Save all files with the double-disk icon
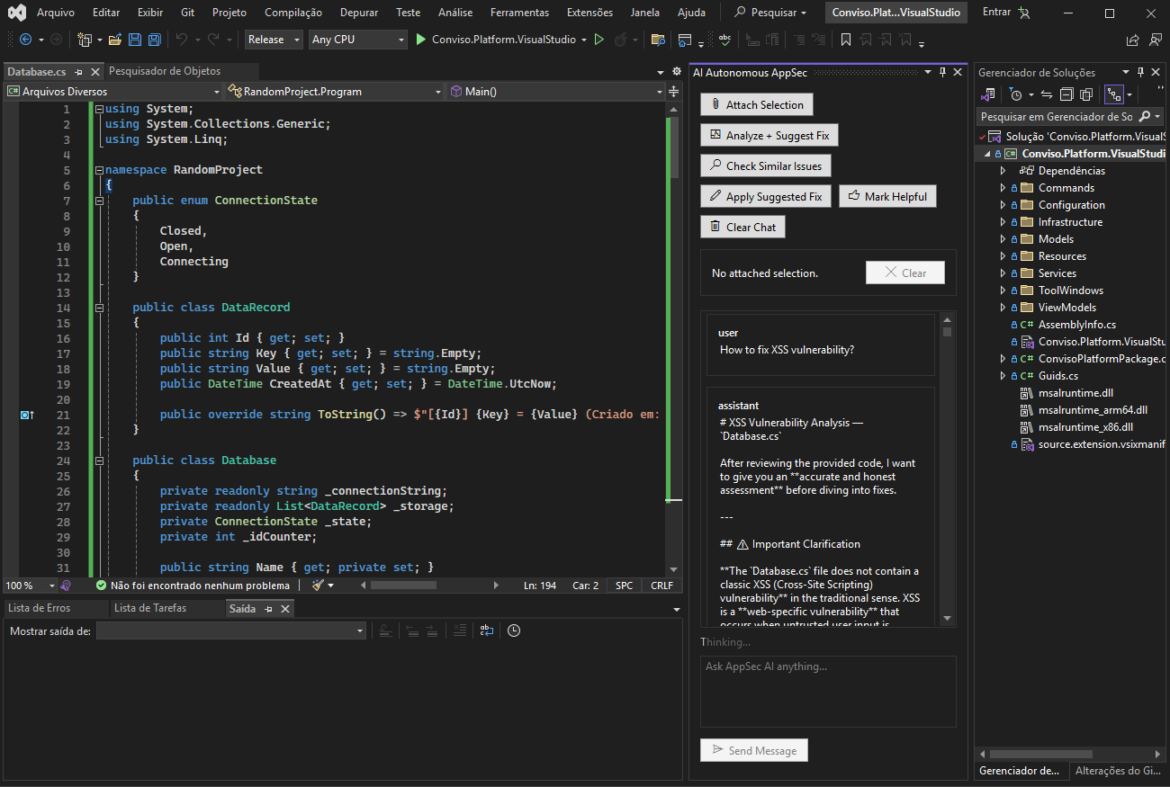Image resolution: width=1170 pixels, height=787 pixels. [x=155, y=40]
